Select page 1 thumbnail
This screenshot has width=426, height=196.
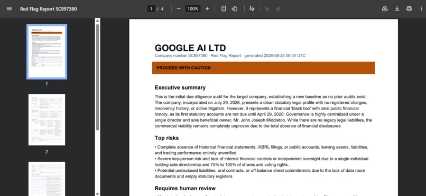(47, 52)
